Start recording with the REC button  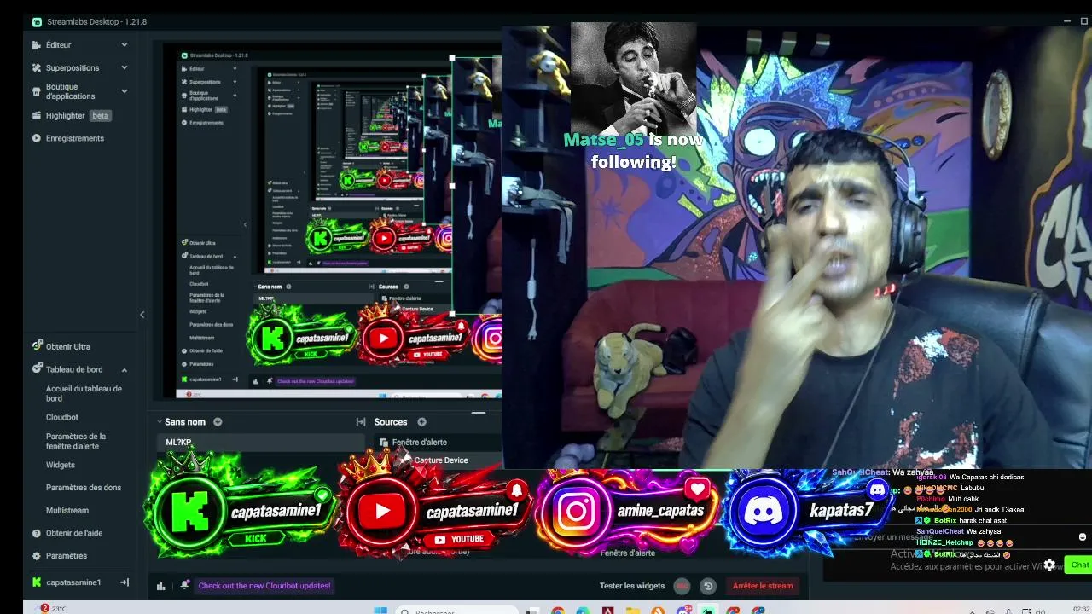click(x=682, y=586)
